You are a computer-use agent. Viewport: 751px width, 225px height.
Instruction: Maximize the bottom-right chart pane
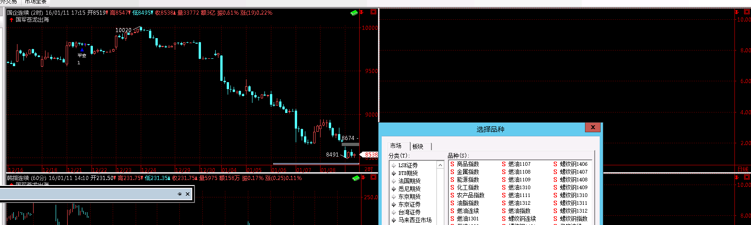point(747,178)
